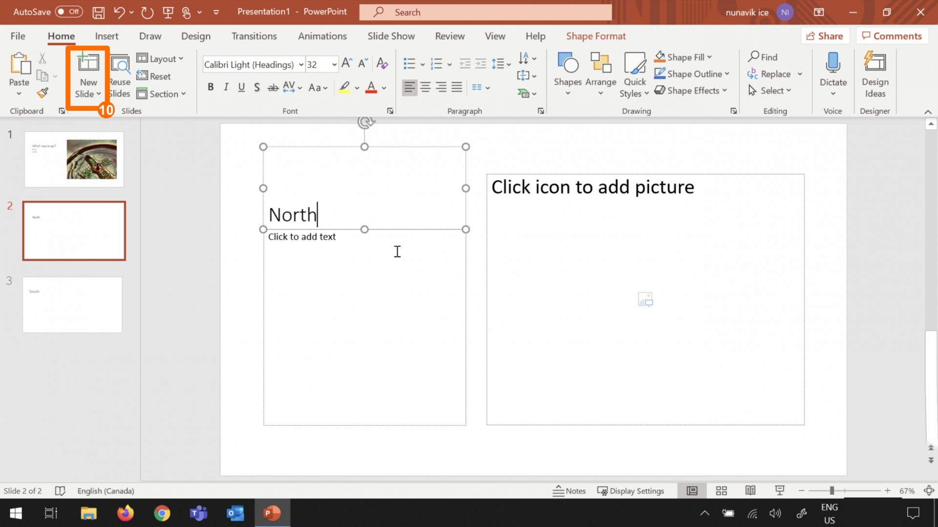Click the Share button

tap(825, 36)
